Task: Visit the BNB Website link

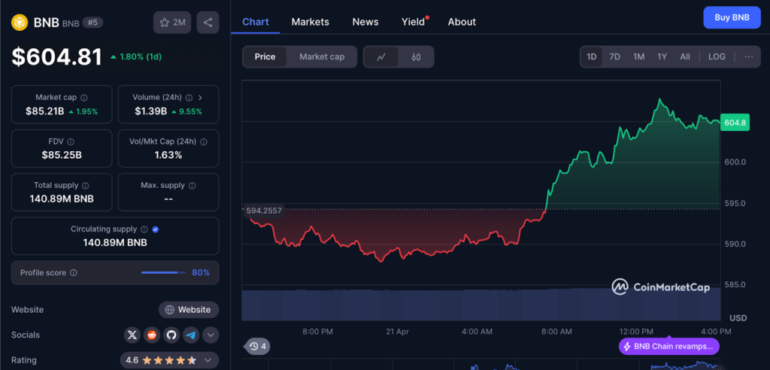Action: point(189,310)
